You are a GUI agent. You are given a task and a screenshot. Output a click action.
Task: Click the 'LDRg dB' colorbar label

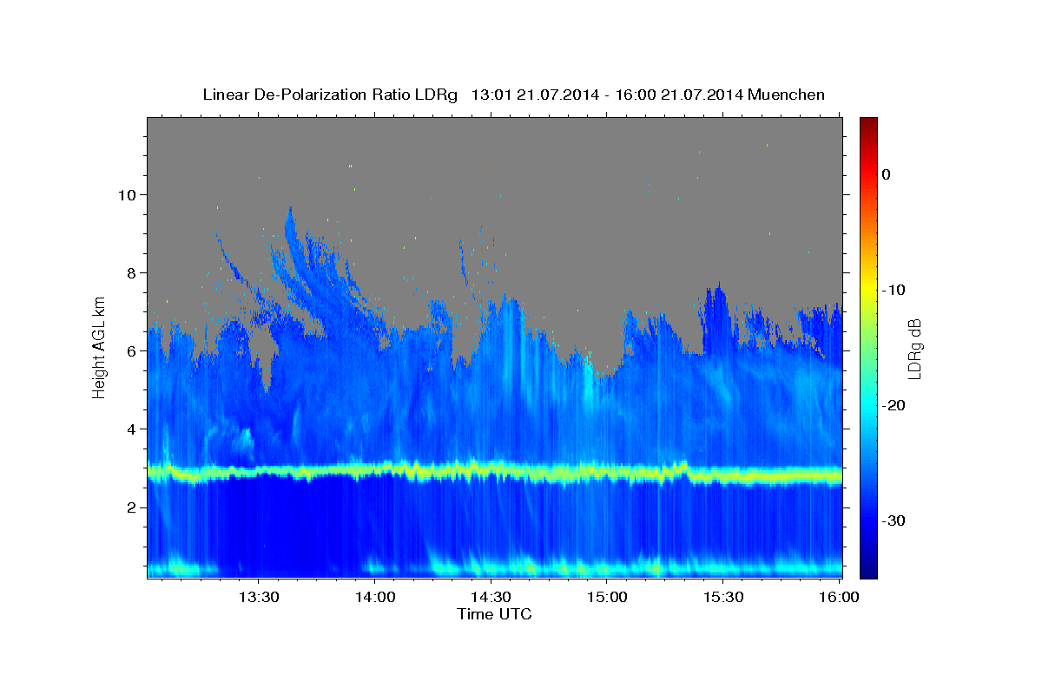(913, 349)
